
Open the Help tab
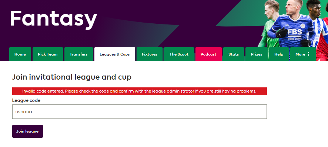279,54
